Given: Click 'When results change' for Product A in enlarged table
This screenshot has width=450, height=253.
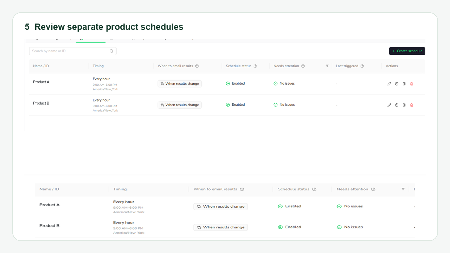Looking at the screenshot, I should click(x=220, y=207).
